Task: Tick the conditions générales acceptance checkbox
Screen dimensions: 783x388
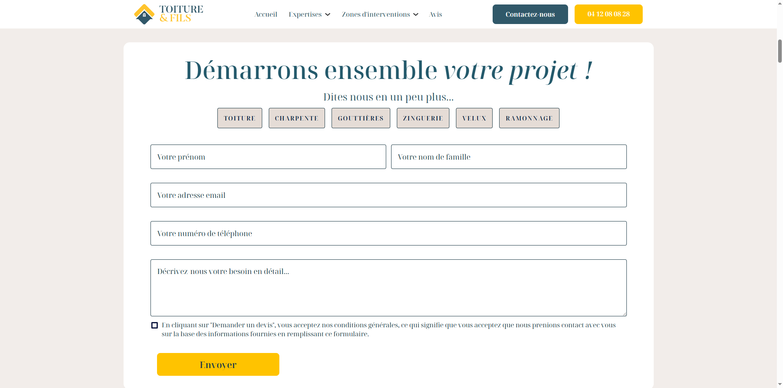Action: coord(155,325)
